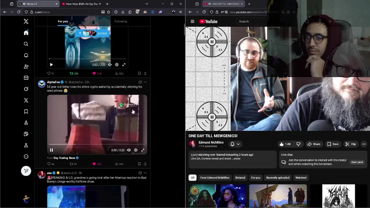The height and width of the screenshot is (208, 370).
Task: Open Grok explain icon on the aka post
Action: [140, 173]
